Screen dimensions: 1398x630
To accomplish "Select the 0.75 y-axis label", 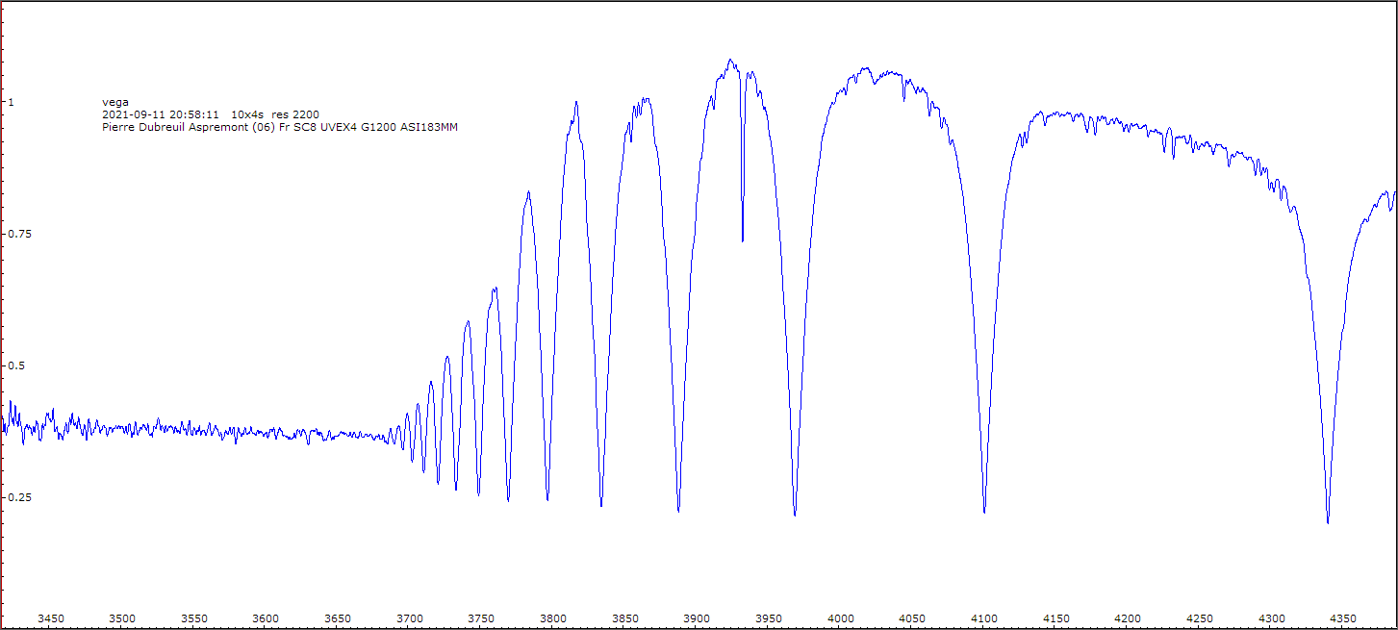I will (16, 234).
